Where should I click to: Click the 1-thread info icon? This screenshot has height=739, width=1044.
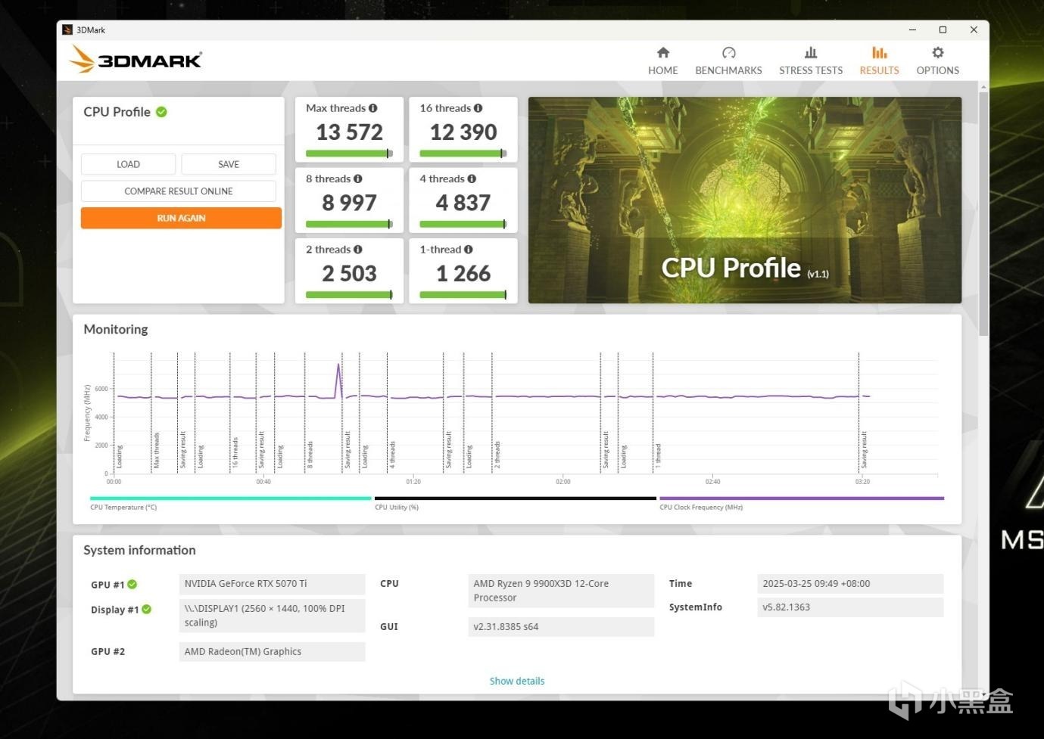[469, 250]
